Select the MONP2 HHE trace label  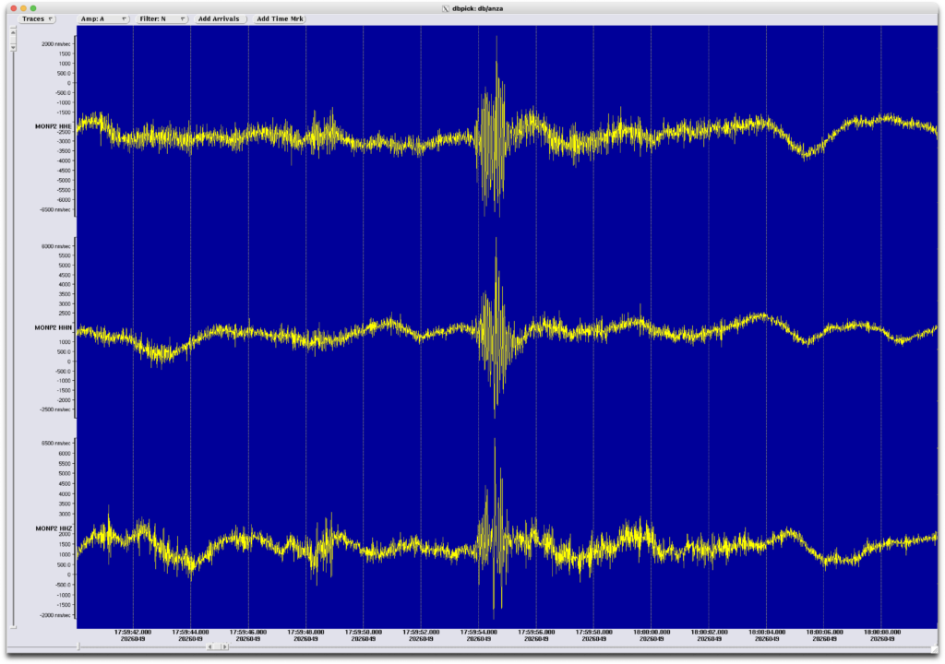coord(54,126)
